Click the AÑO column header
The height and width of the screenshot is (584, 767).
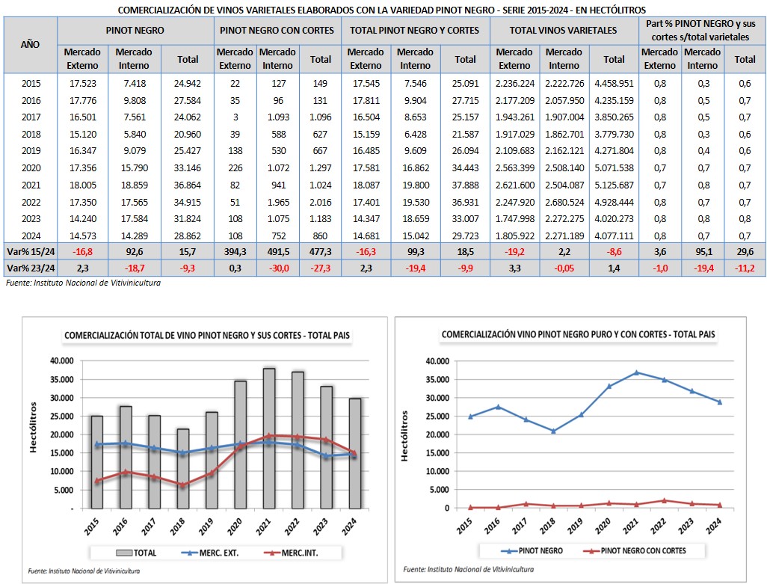pyautogui.click(x=29, y=45)
